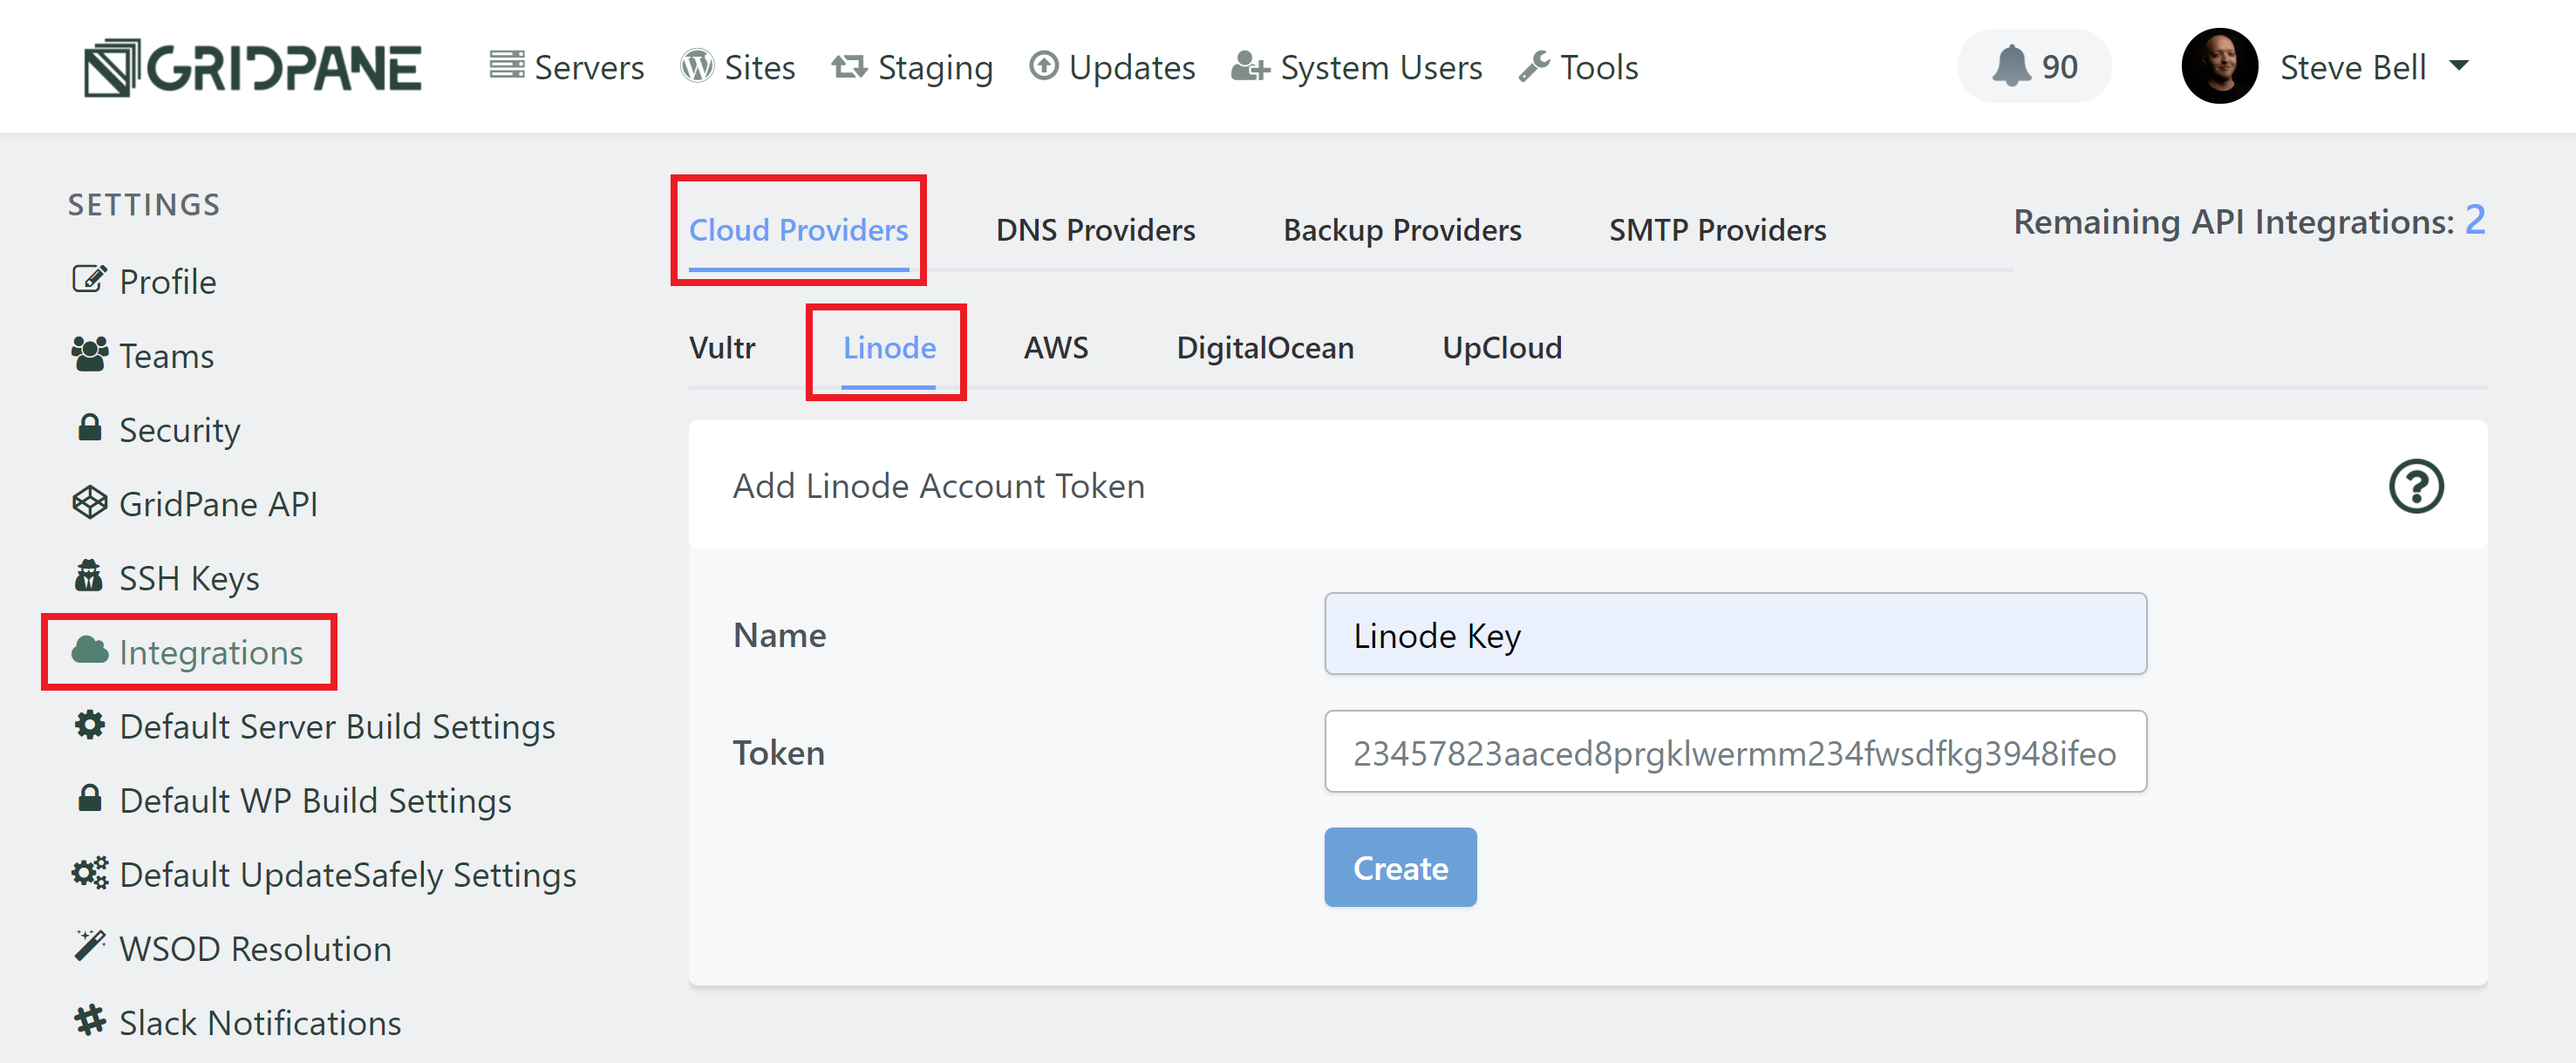Open Slack Notifications settings link
The height and width of the screenshot is (1063, 2576).
[237, 1022]
